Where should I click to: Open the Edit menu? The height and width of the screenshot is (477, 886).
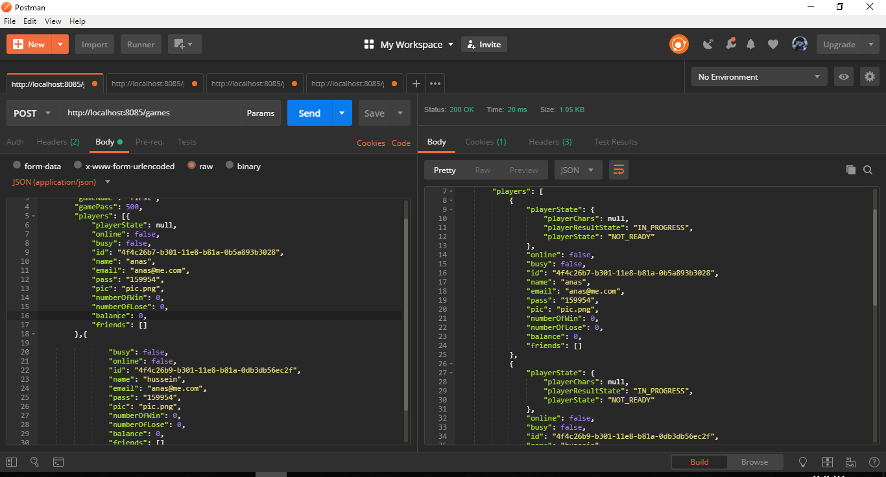click(x=30, y=21)
